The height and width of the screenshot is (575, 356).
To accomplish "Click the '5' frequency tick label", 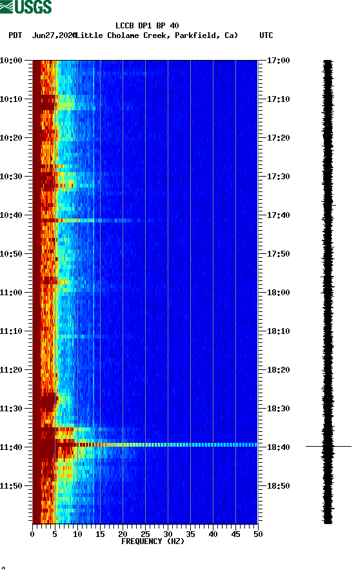I will click(x=55, y=534).
